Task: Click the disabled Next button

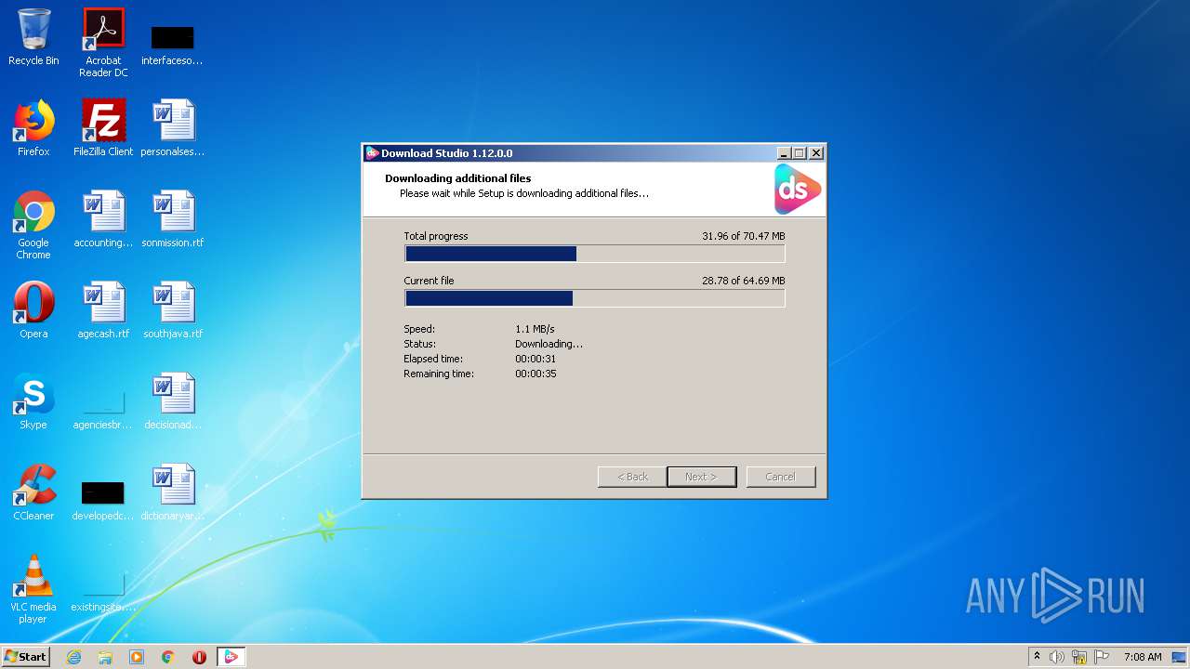Action: tap(702, 477)
